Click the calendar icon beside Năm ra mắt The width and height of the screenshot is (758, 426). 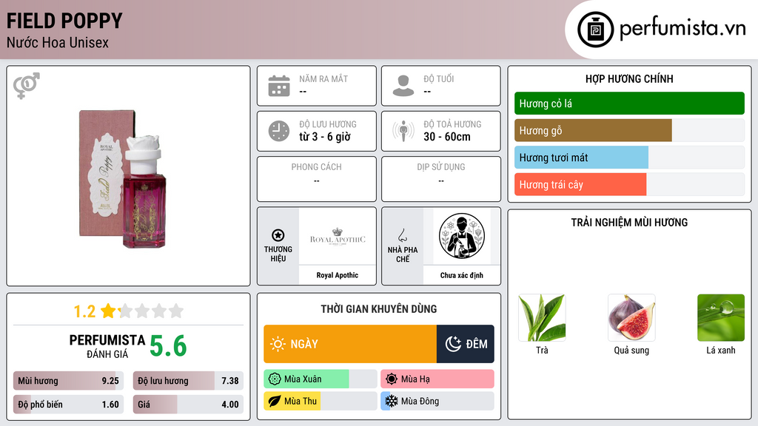(x=279, y=86)
